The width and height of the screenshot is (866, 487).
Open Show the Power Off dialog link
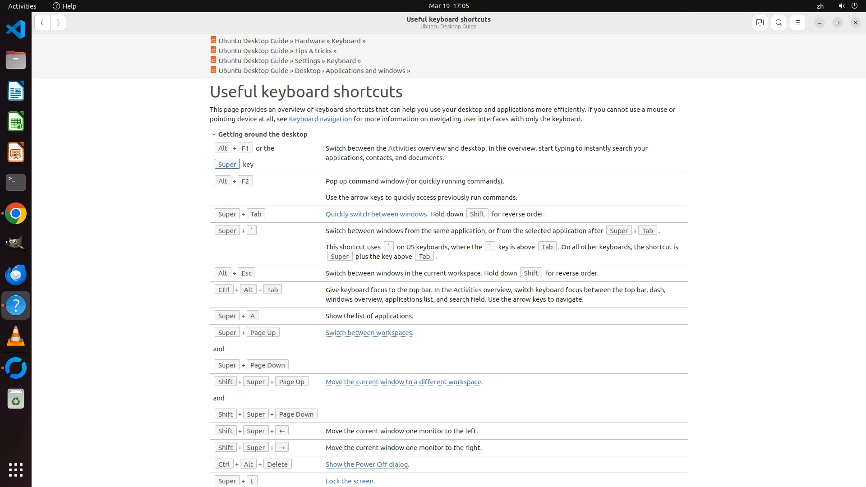(x=366, y=464)
